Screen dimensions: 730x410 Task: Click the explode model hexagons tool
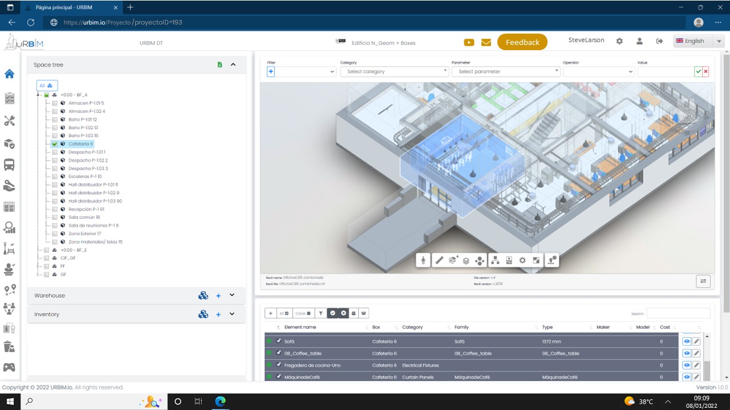point(480,260)
